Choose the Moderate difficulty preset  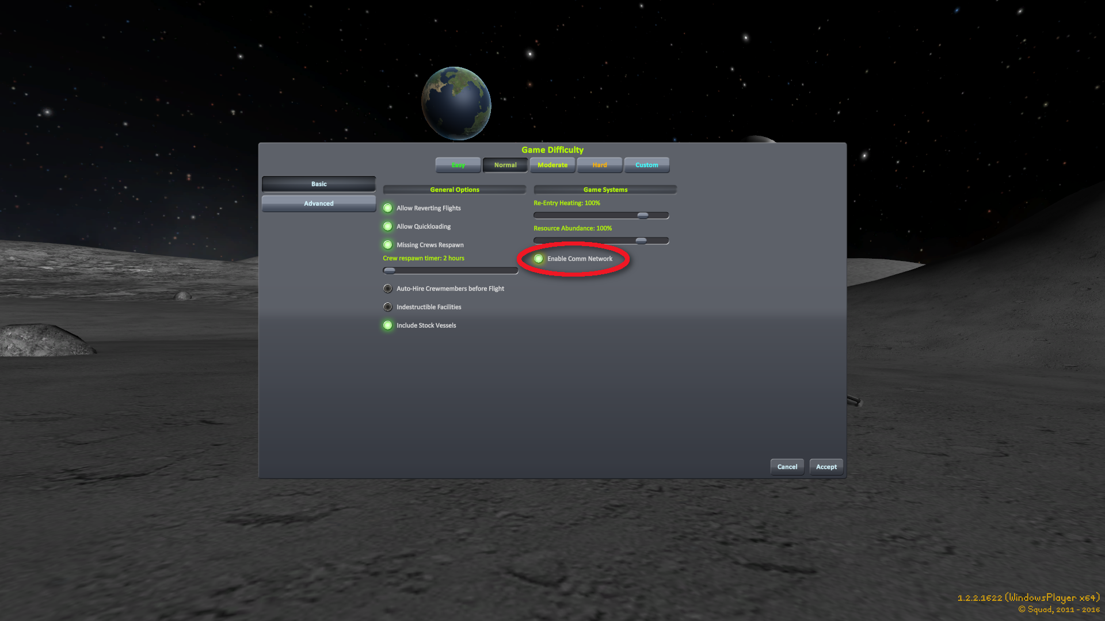click(x=552, y=165)
